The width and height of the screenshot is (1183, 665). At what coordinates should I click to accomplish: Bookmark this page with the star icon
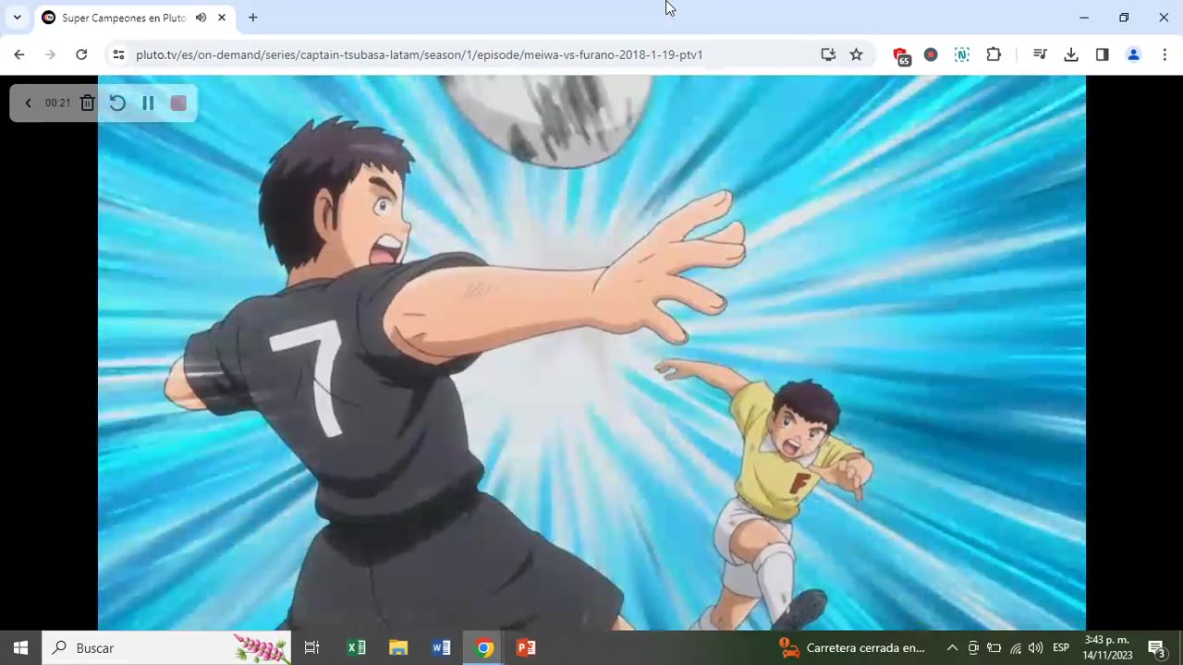coord(856,54)
